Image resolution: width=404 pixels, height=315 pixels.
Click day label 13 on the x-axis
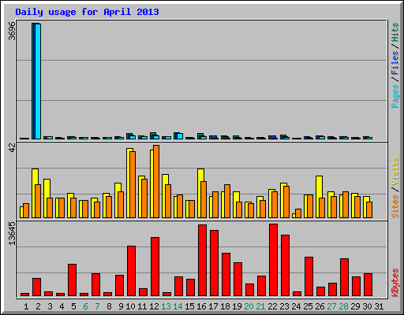(166, 306)
